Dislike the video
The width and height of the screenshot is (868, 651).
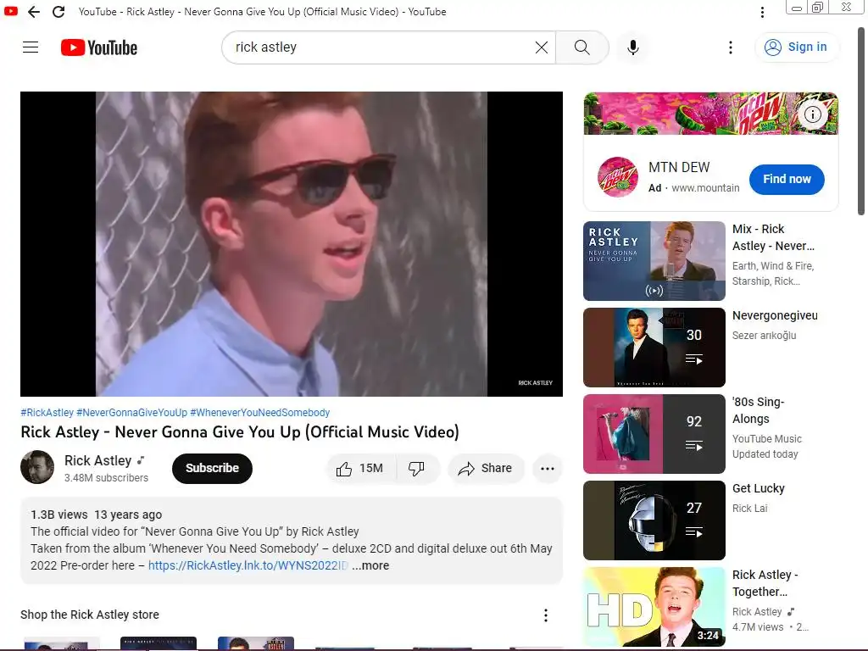417,468
